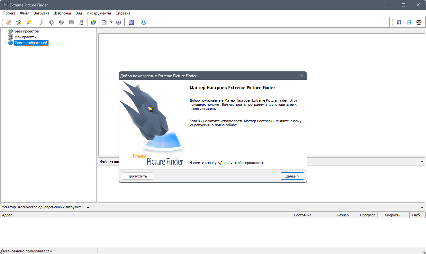Stop current downloads via grid toolbar icon
The height and width of the screenshot is (254, 426).
(x=71, y=22)
